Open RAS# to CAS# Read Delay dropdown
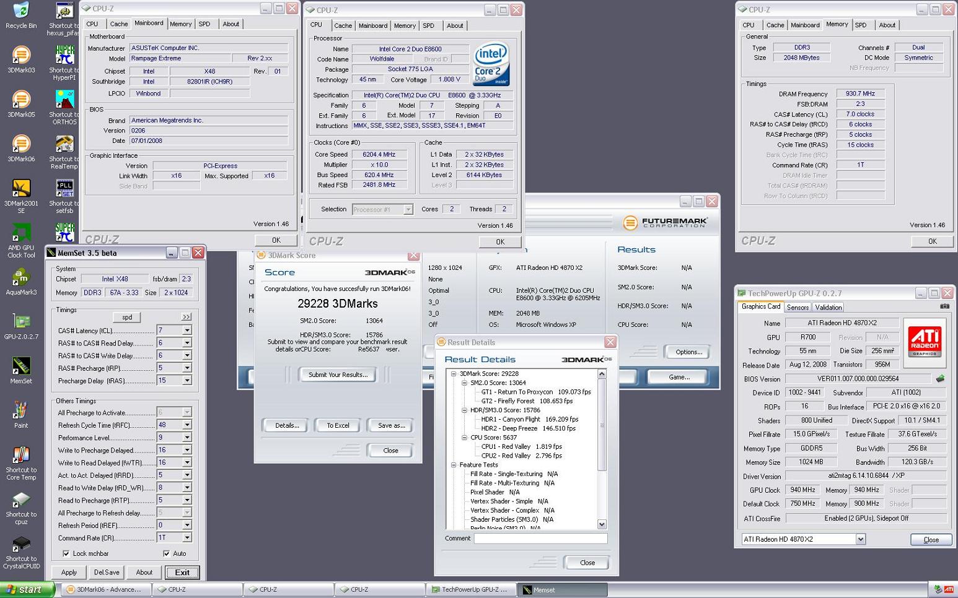This screenshot has height=598, width=958. point(187,343)
